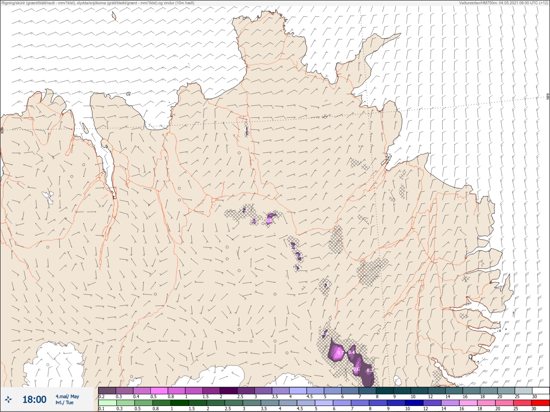
Task: Click the '0.2' label on the upper scale
Action: click(x=101, y=397)
